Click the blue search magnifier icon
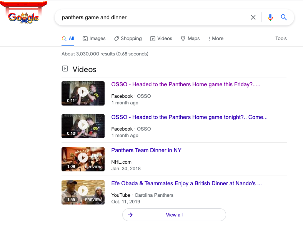This screenshot has width=303, height=228. (284, 17)
